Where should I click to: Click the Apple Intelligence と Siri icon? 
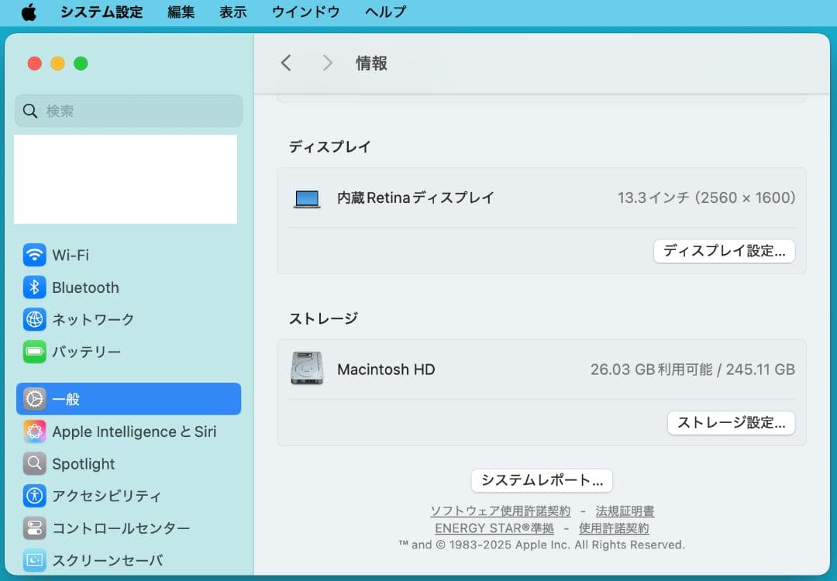point(34,431)
